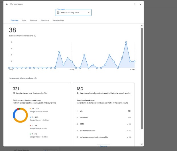Click the highest peak point on the chart
The image size is (177, 151).
click(x=126, y=42)
